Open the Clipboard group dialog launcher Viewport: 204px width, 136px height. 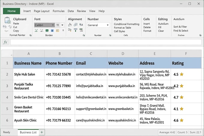click(30, 35)
